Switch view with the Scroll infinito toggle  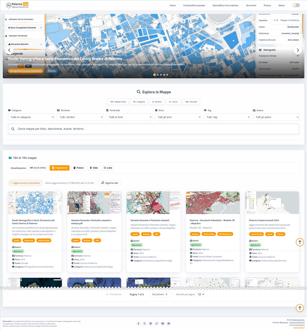[x=38, y=168]
